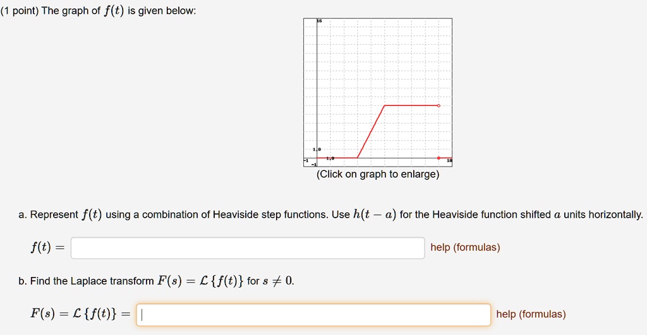Click the '10' label at the graph's right edge
Screen dimensions: 647x335
tap(449, 160)
